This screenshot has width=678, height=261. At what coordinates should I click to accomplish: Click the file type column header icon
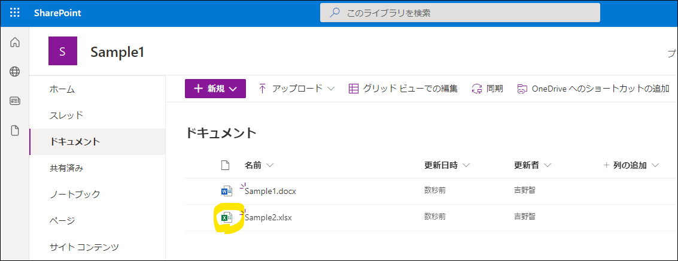click(224, 165)
